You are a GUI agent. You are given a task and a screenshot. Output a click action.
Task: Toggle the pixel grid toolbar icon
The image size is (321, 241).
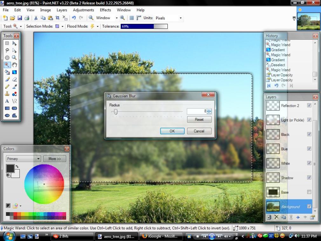point(131,18)
